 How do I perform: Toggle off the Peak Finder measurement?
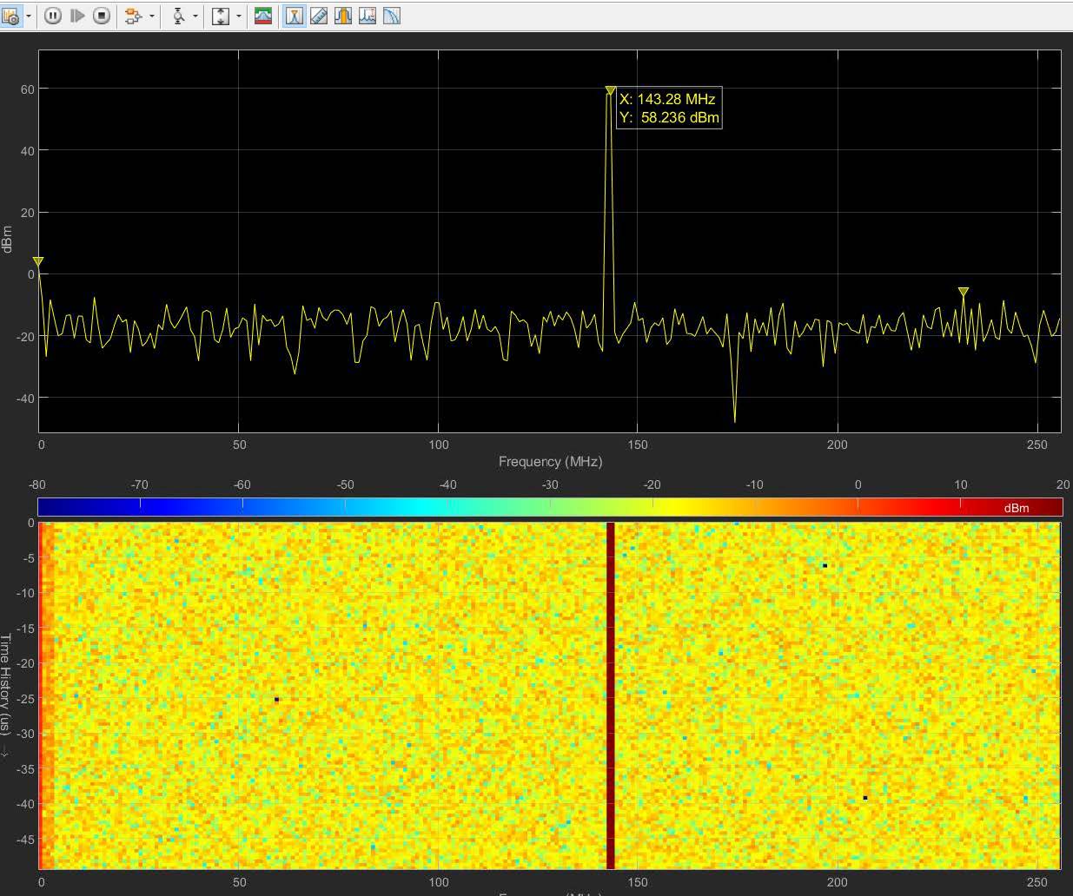pos(295,16)
